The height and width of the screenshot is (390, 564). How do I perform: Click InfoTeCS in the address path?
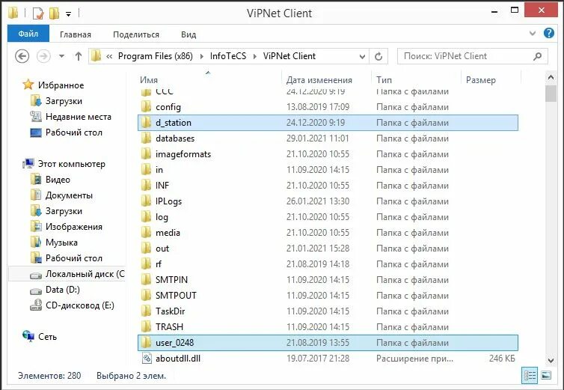[x=228, y=56]
